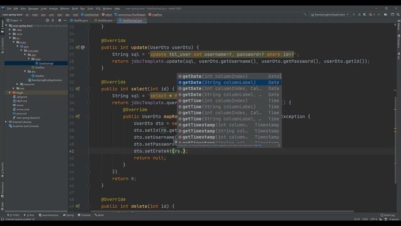Screen dimensions: 401x226
Task: Open the Project view dropdown
Action: click(14, 20)
